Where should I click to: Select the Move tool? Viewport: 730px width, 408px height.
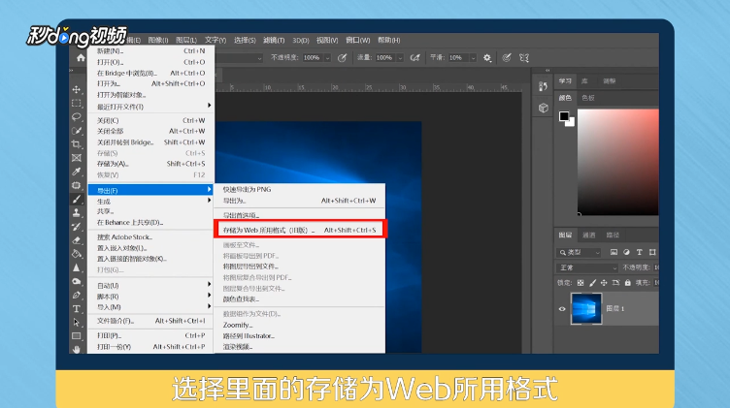(x=77, y=89)
